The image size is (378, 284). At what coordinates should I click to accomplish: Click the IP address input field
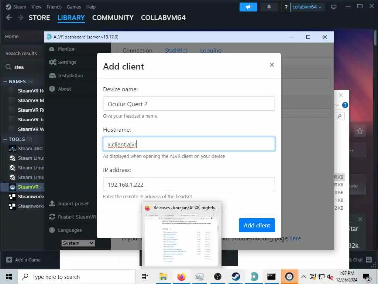click(189, 184)
